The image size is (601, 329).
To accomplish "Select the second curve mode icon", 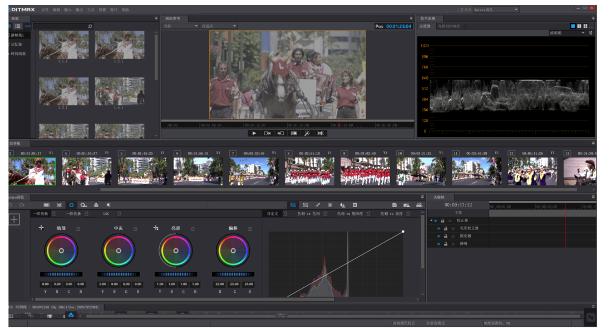I will pyautogui.click(x=306, y=205).
